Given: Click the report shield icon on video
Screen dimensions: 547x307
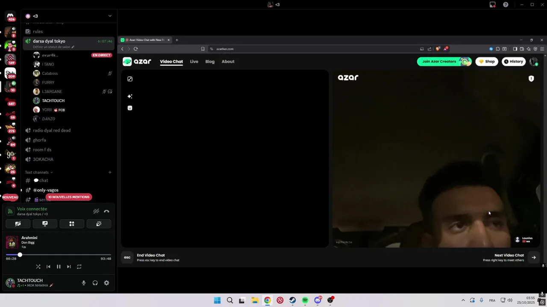Looking at the screenshot, I should coord(531,78).
